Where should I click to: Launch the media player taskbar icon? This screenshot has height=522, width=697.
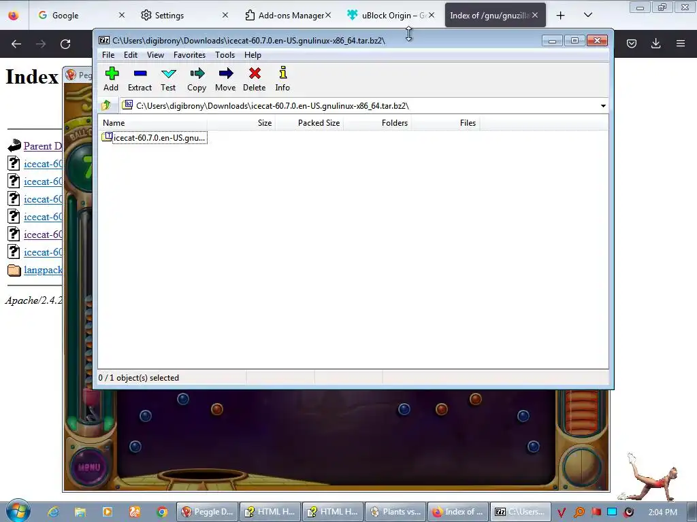point(108,512)
